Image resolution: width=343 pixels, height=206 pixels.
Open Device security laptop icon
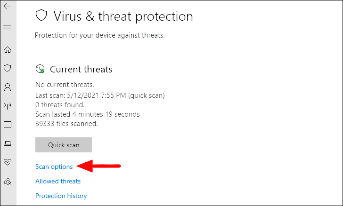pyautogui.click(x=8, y=143)
